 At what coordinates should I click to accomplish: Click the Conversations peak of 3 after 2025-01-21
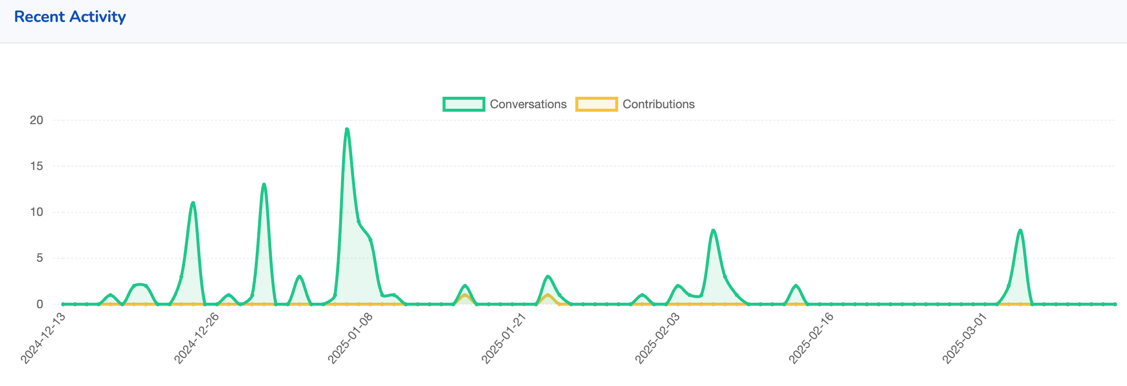[x=548, y=276]
